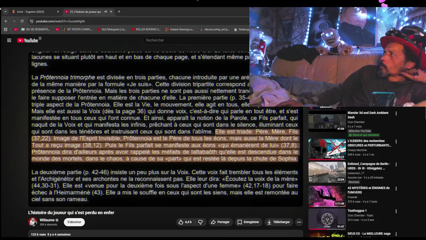
Task: Click the 'Lesaveur_17' channel name
Action: (x=356, y=173)
